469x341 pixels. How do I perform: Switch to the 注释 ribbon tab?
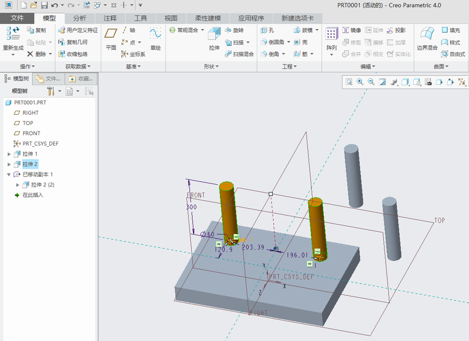[x=110, y=19]
